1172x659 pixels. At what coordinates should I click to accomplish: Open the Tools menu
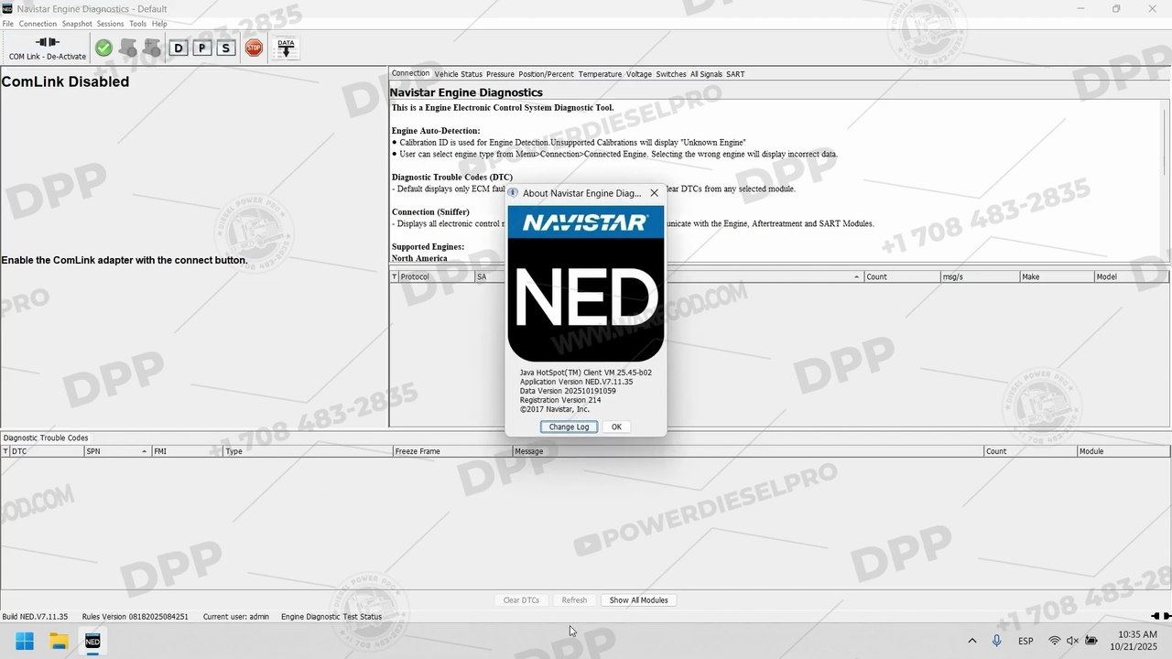[x=137, y=24]
